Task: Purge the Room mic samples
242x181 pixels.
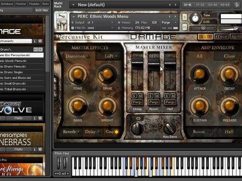Action: (x=154, y=102)
